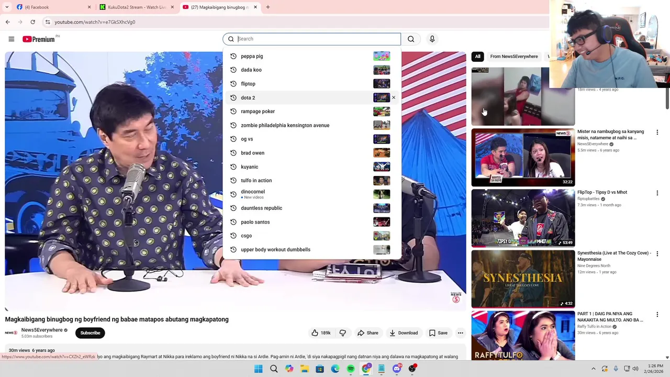Go back in browser history
The image size is (670, 377).
click(x=7, y=22)
